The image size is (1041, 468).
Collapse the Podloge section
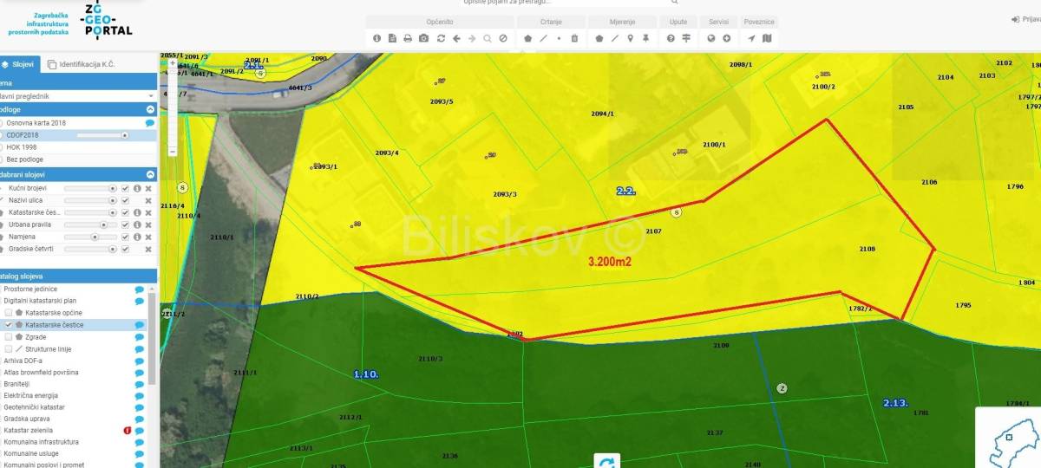click(x=150, y=110)
